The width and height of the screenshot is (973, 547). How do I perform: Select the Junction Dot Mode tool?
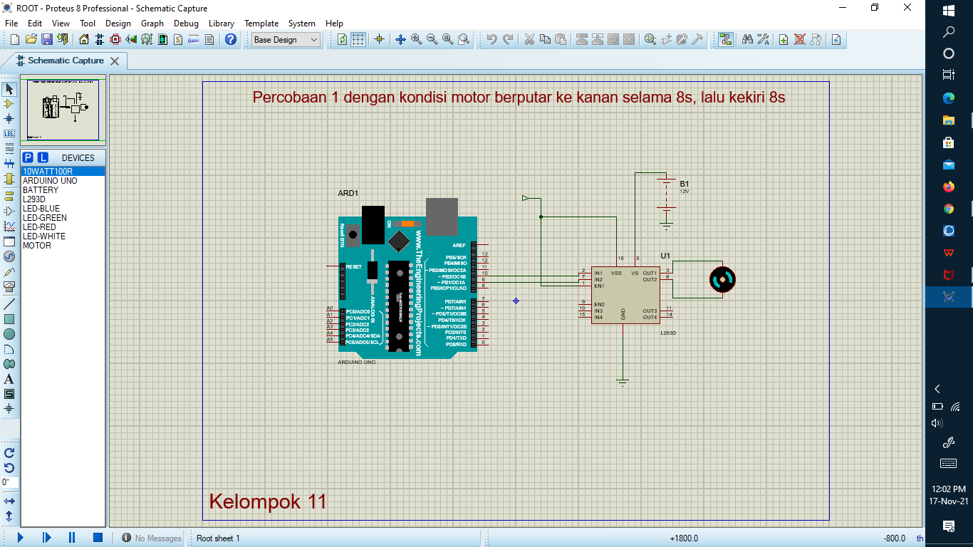point(9,119)
